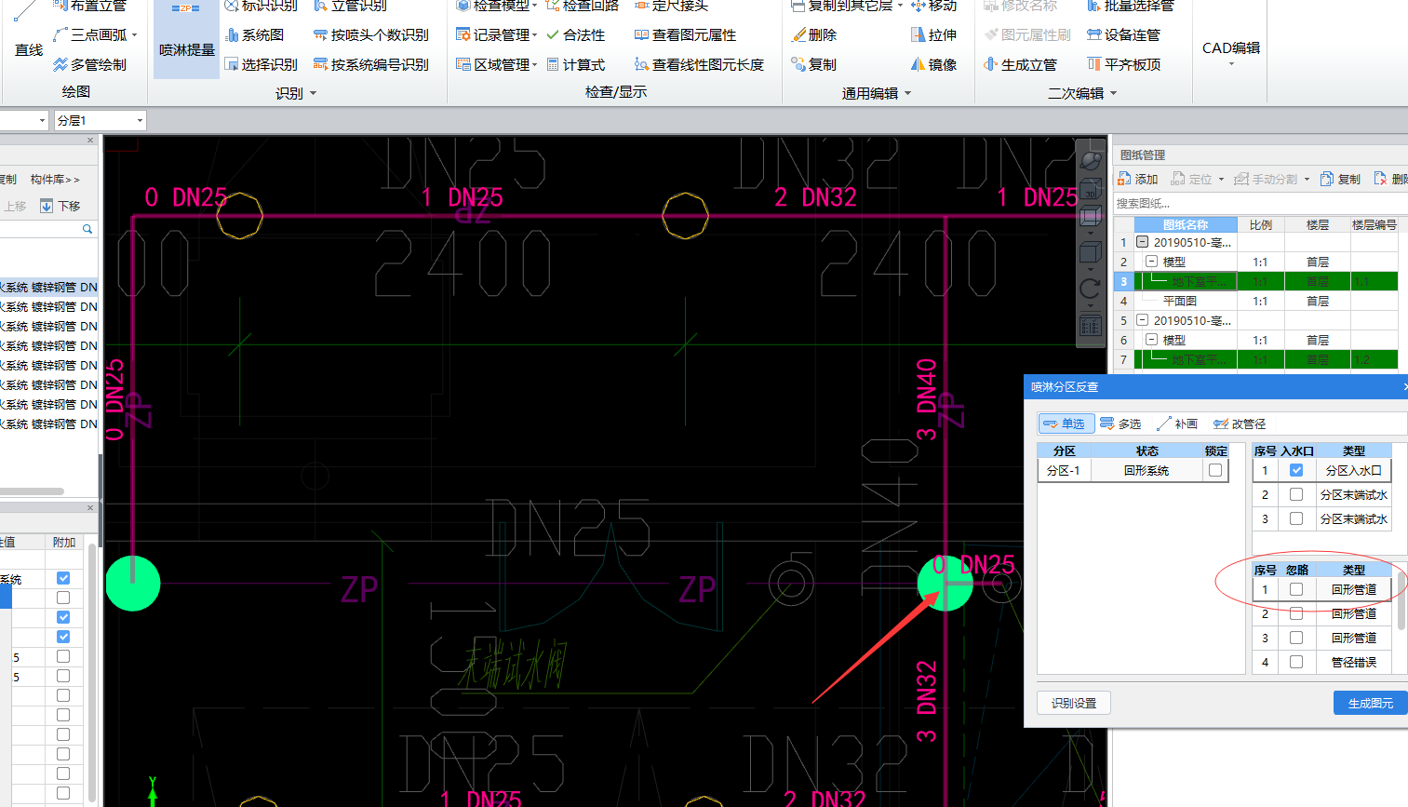This screenshot has height=807, width=1408.
Task: Select the 改管径 option in the dialog
Action: (x=1240, y=424)
